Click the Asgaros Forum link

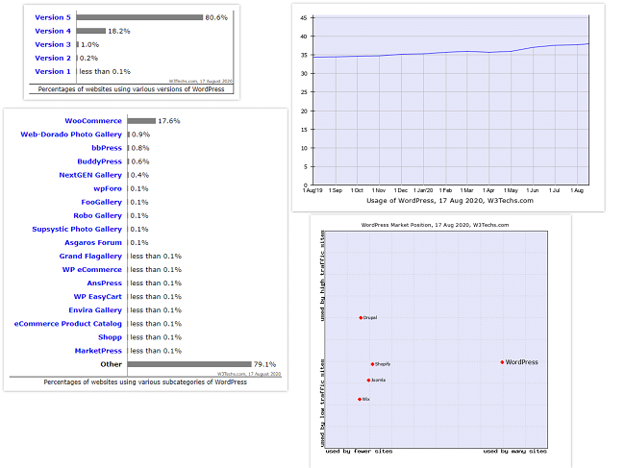[x=93, y=242]
